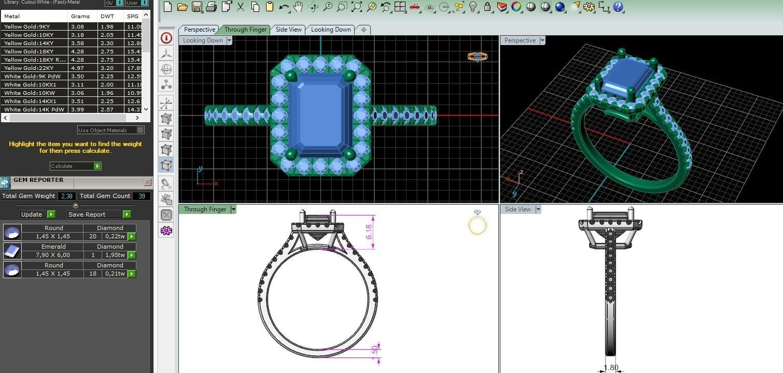The image size is (783, 373).
Task: Undo with the curved arrow icon
Action: 284,7
